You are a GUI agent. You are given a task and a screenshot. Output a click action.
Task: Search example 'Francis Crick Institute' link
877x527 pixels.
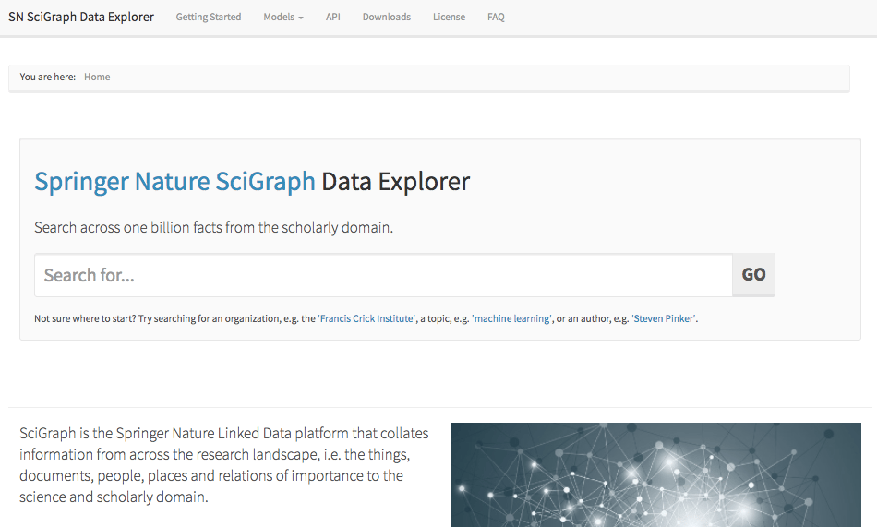(x=366, y=318)
